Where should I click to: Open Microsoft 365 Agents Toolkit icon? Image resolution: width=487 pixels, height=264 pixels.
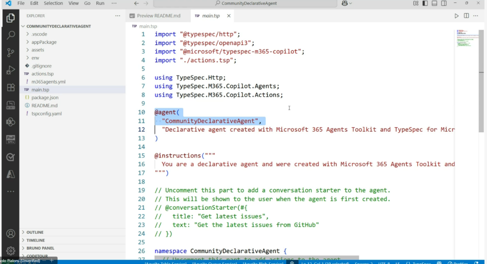click(10, 105)
